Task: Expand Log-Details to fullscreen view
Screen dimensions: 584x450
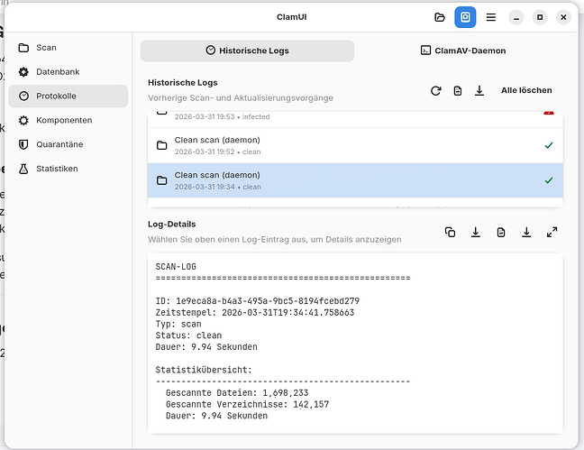Action: (x=552, y=233)
